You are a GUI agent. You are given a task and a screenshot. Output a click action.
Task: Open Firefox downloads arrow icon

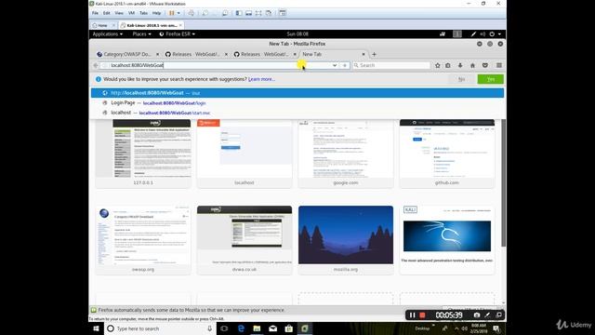click(x=460, y=65)
